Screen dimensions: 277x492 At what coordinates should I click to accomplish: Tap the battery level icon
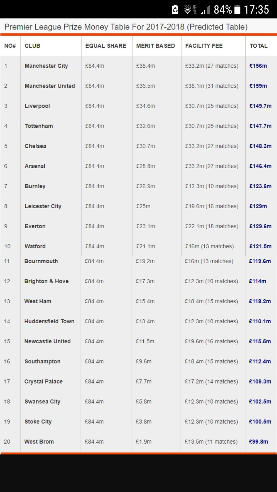238,9
